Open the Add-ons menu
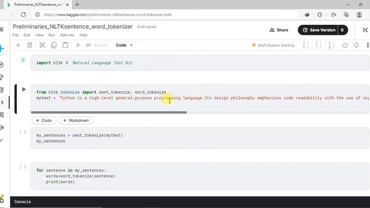Image resolution: width=370 pixels, height=208 pixels. click(67, 35)
